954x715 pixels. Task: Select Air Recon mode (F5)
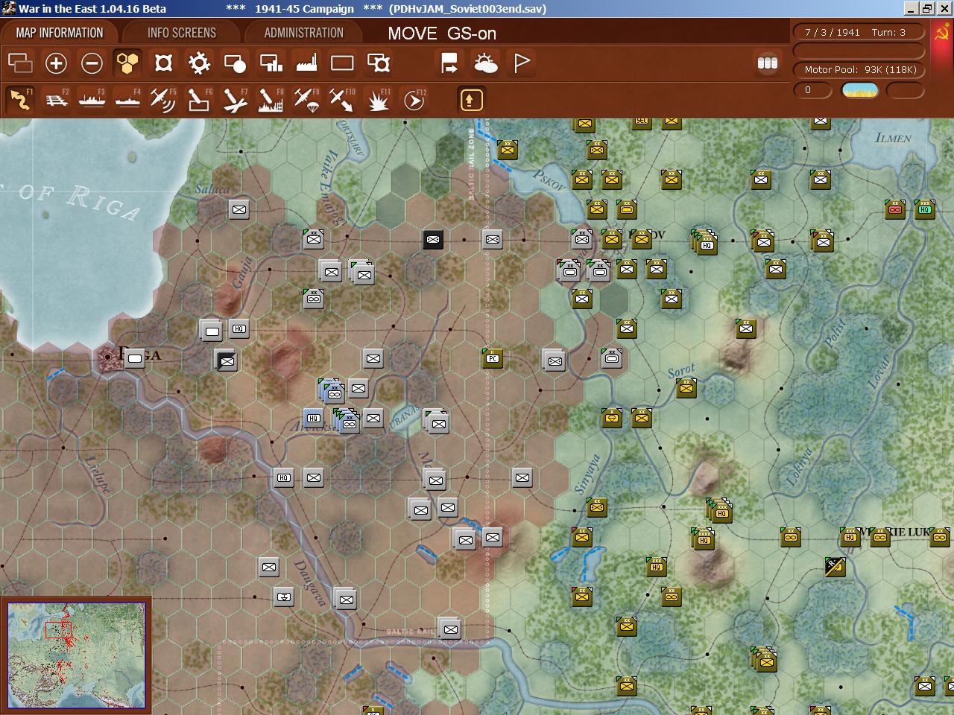[163, 100]
